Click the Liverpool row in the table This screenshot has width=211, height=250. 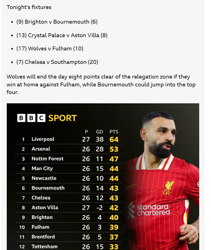pos(68,139)
